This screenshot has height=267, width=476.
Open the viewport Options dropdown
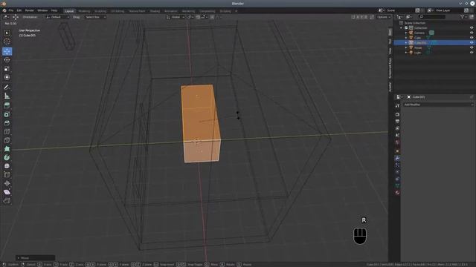coord(384,17)
